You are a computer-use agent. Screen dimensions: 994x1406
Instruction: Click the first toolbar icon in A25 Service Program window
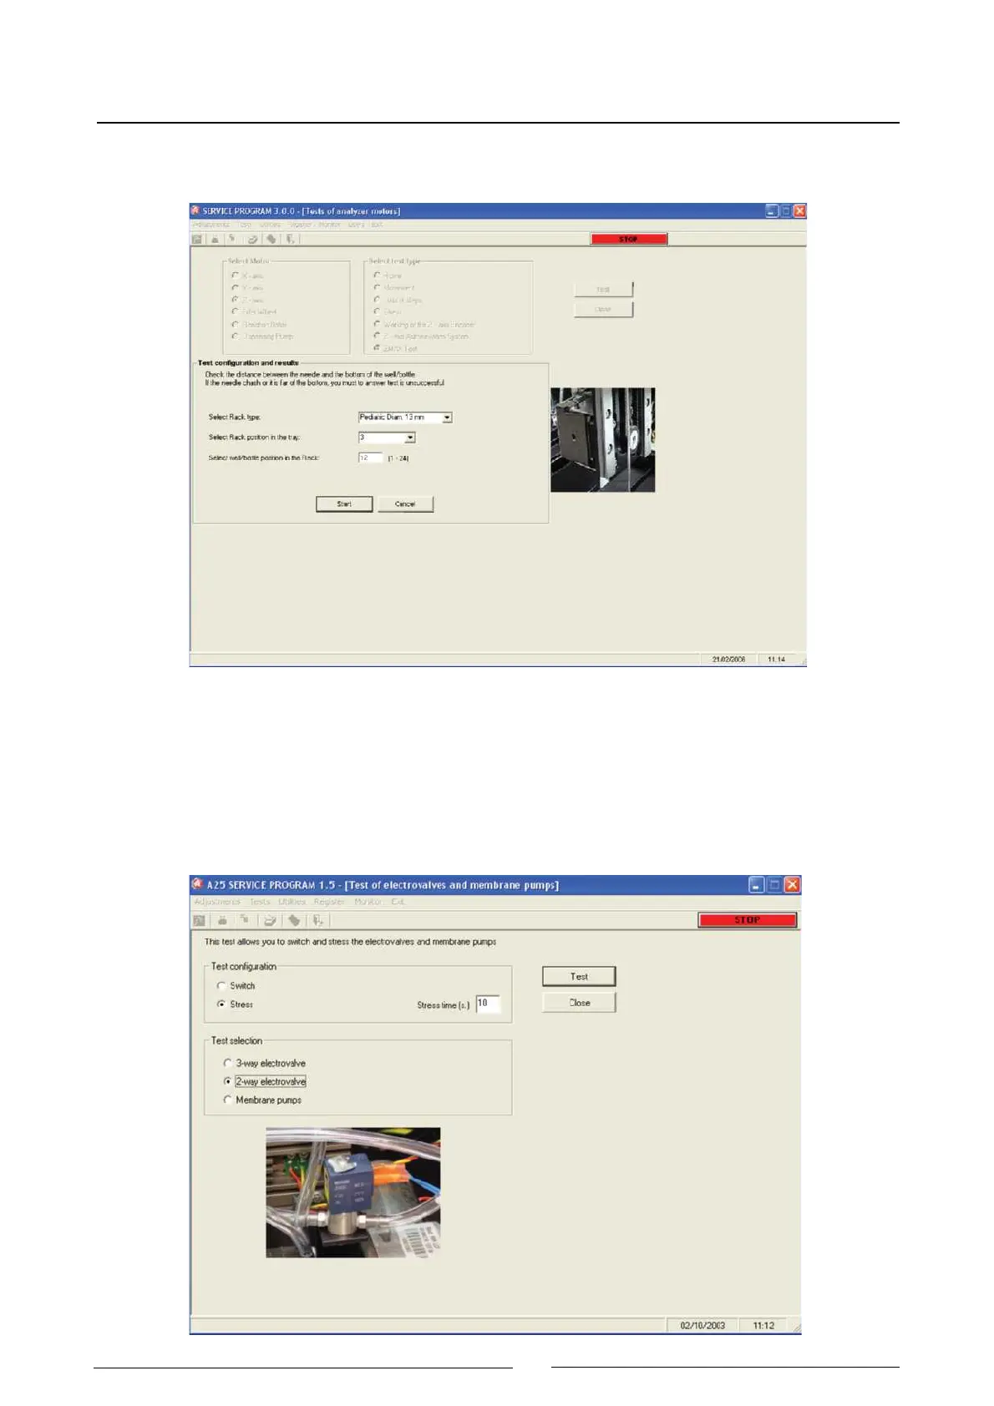[x=199, y=920]
